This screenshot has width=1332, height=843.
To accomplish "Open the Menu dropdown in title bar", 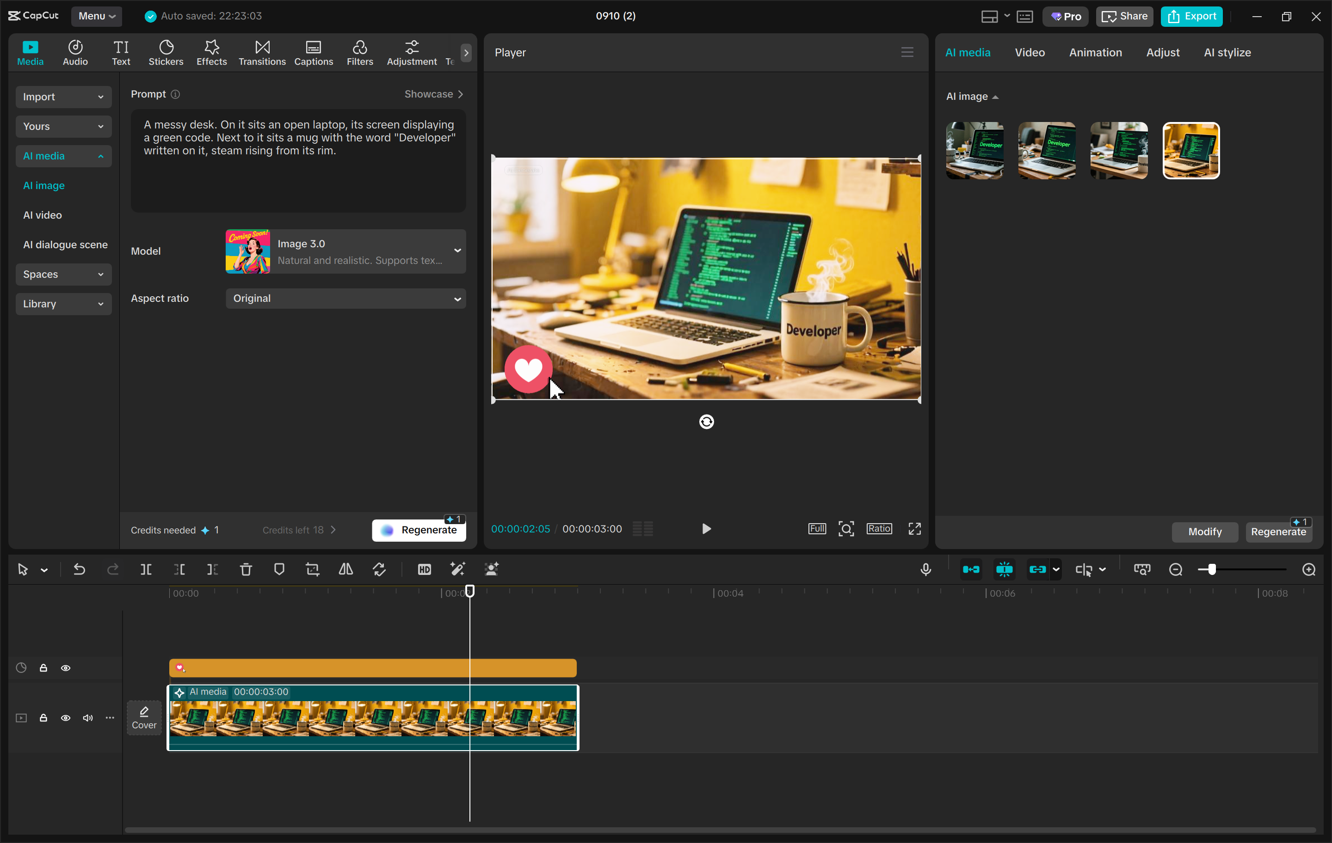I will 96,16.
